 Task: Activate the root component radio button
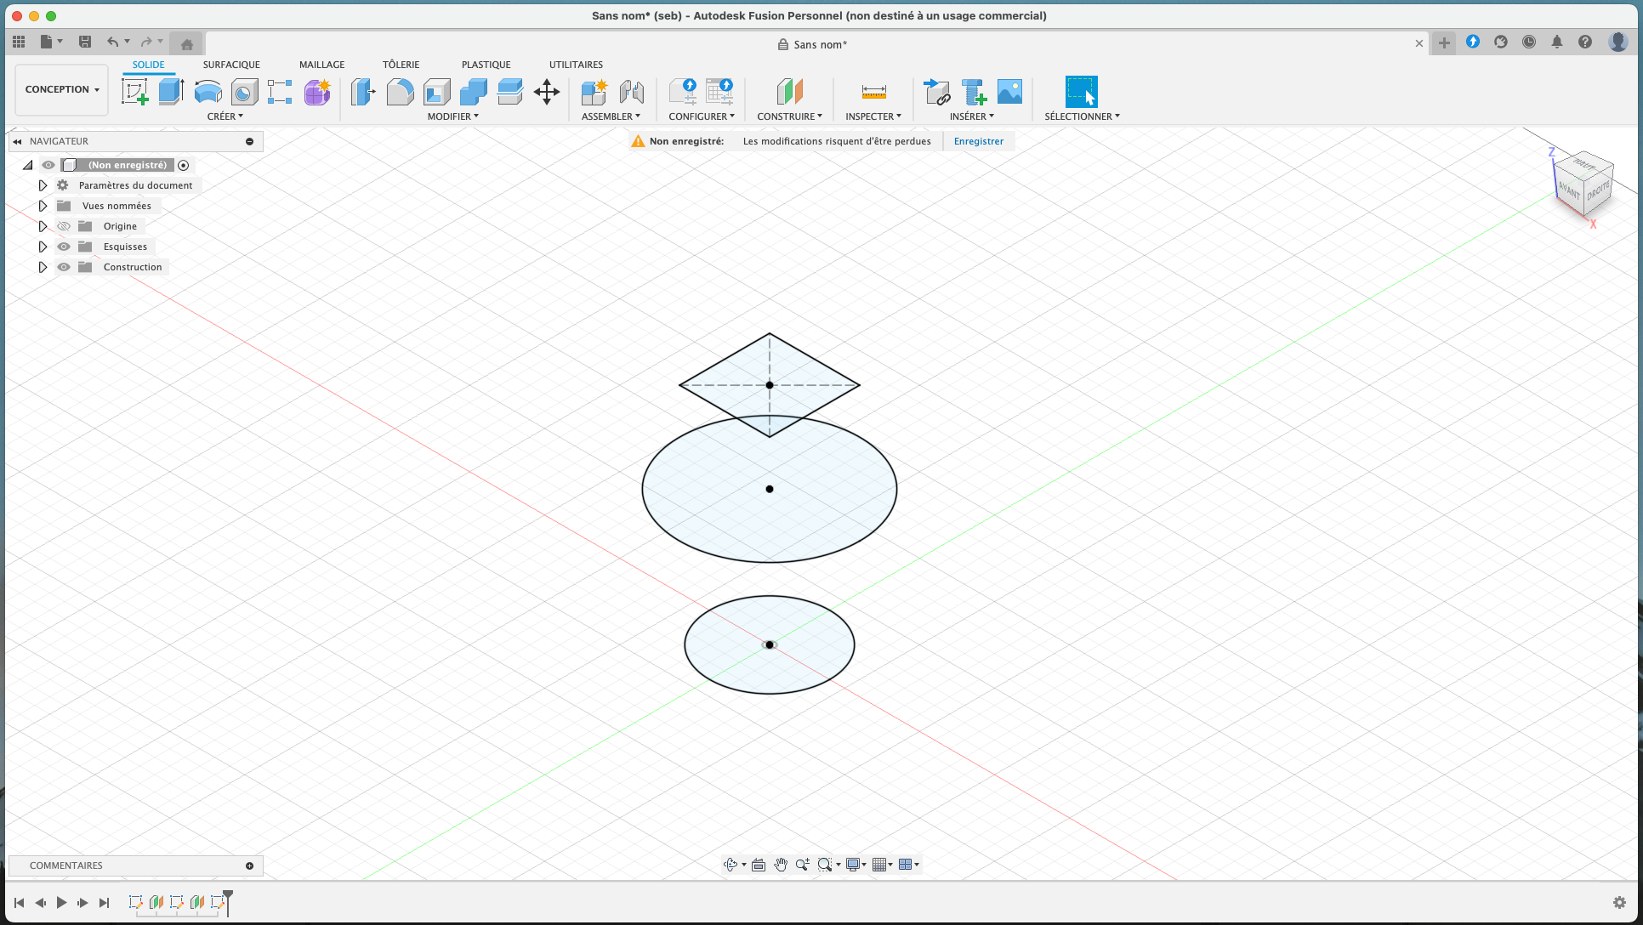pyautogui.click(x=184, y=165)
